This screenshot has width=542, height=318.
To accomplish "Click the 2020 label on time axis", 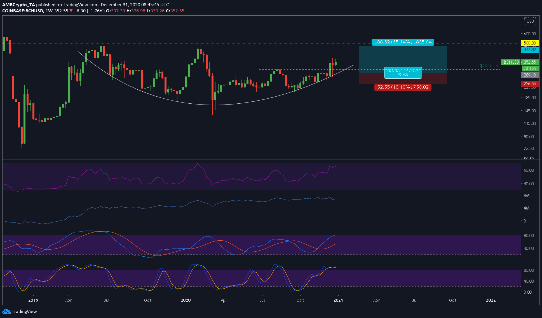I will tap(186, 300).
